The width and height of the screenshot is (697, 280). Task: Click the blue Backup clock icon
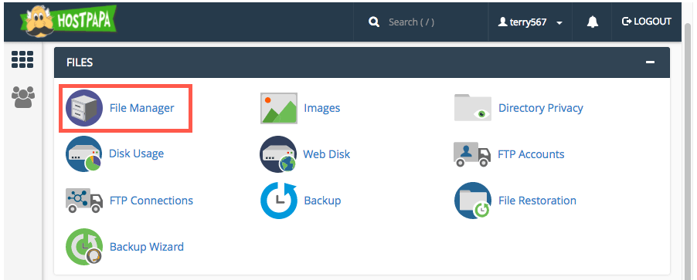point(279,200)
